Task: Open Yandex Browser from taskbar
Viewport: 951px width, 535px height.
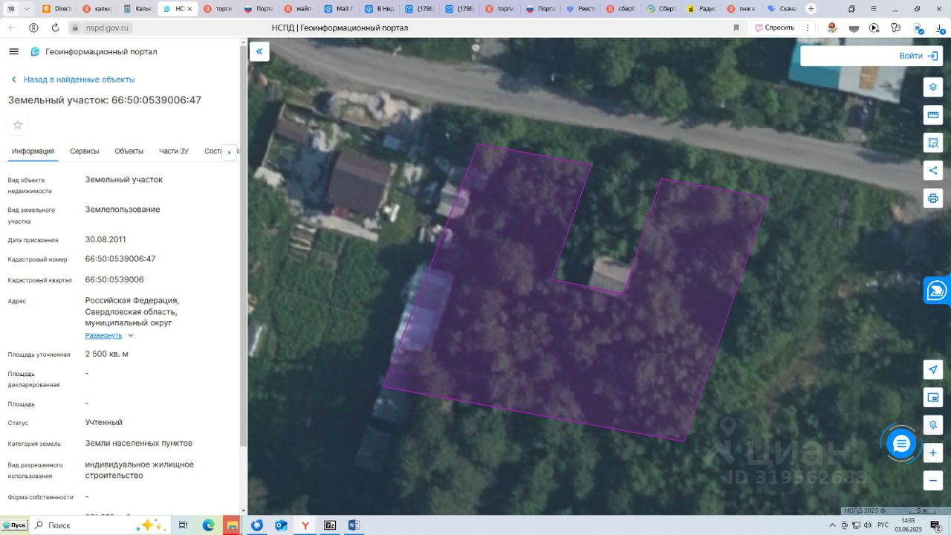Action: click(305, 525)
